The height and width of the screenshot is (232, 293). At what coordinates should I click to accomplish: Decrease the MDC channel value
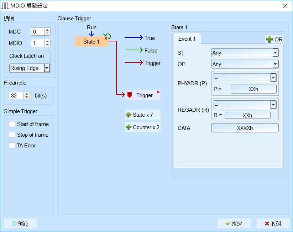click(x=47, y=33)
